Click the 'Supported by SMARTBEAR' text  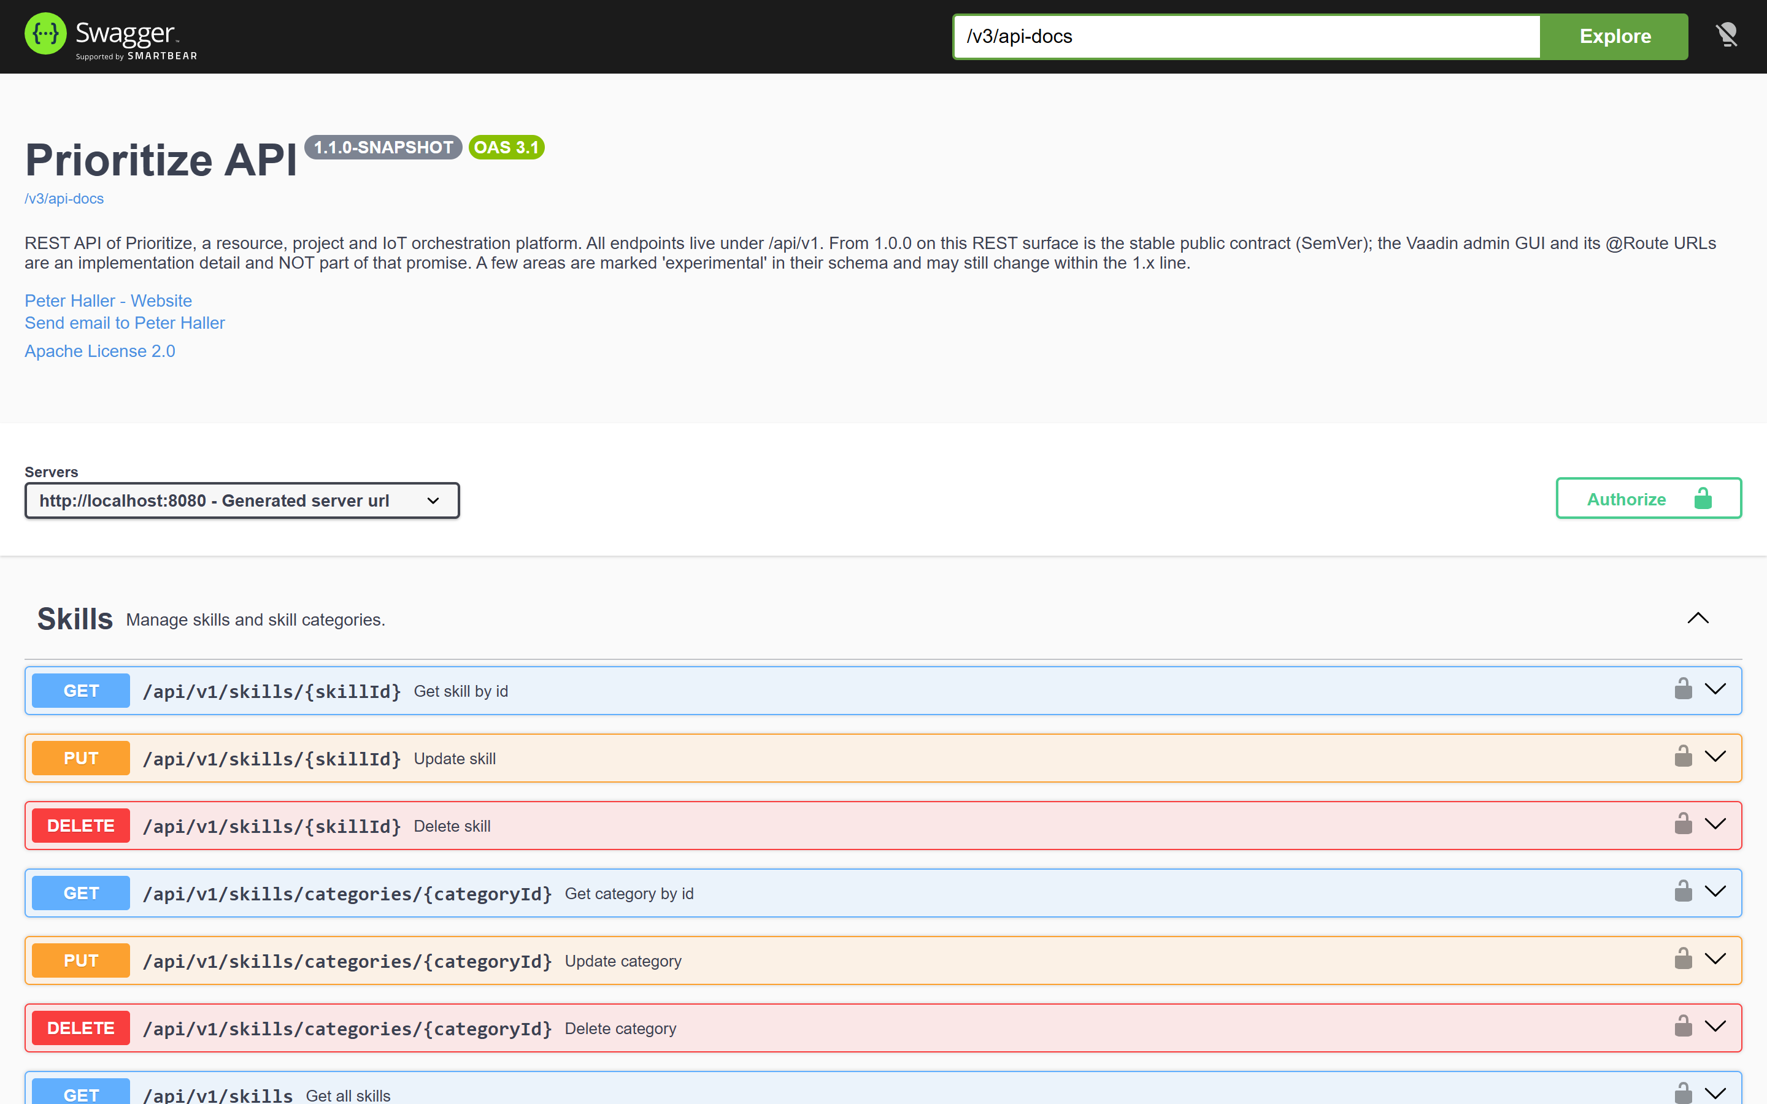(137, 56)
